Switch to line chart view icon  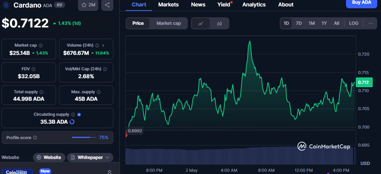pos(201,24)
